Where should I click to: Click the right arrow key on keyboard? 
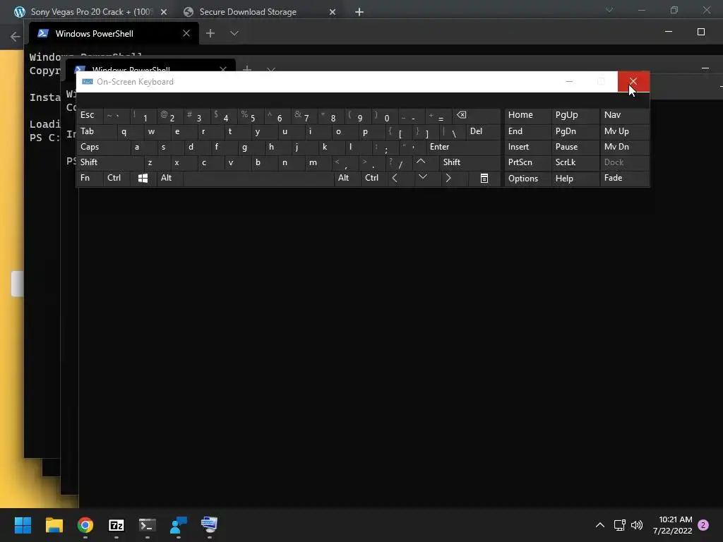448,179
